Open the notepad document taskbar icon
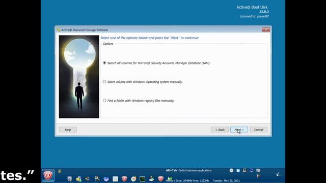326x183 pixels. [x=115, y=179]
